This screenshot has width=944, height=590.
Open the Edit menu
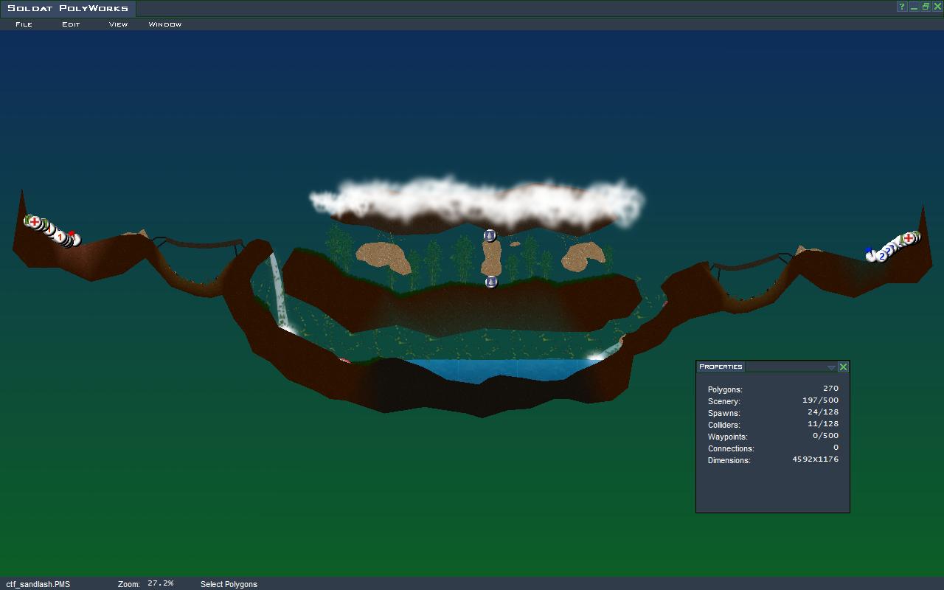point(71,24)
